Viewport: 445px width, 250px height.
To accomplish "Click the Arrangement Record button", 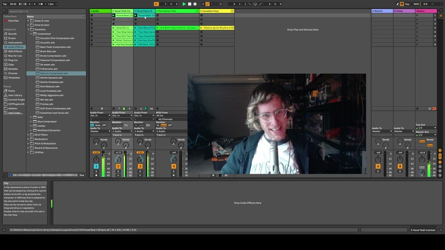I will (195, 4).
